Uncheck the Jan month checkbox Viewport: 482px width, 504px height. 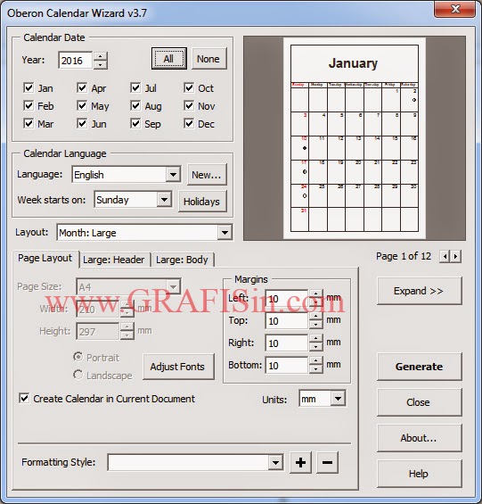[x=29, y=87]
